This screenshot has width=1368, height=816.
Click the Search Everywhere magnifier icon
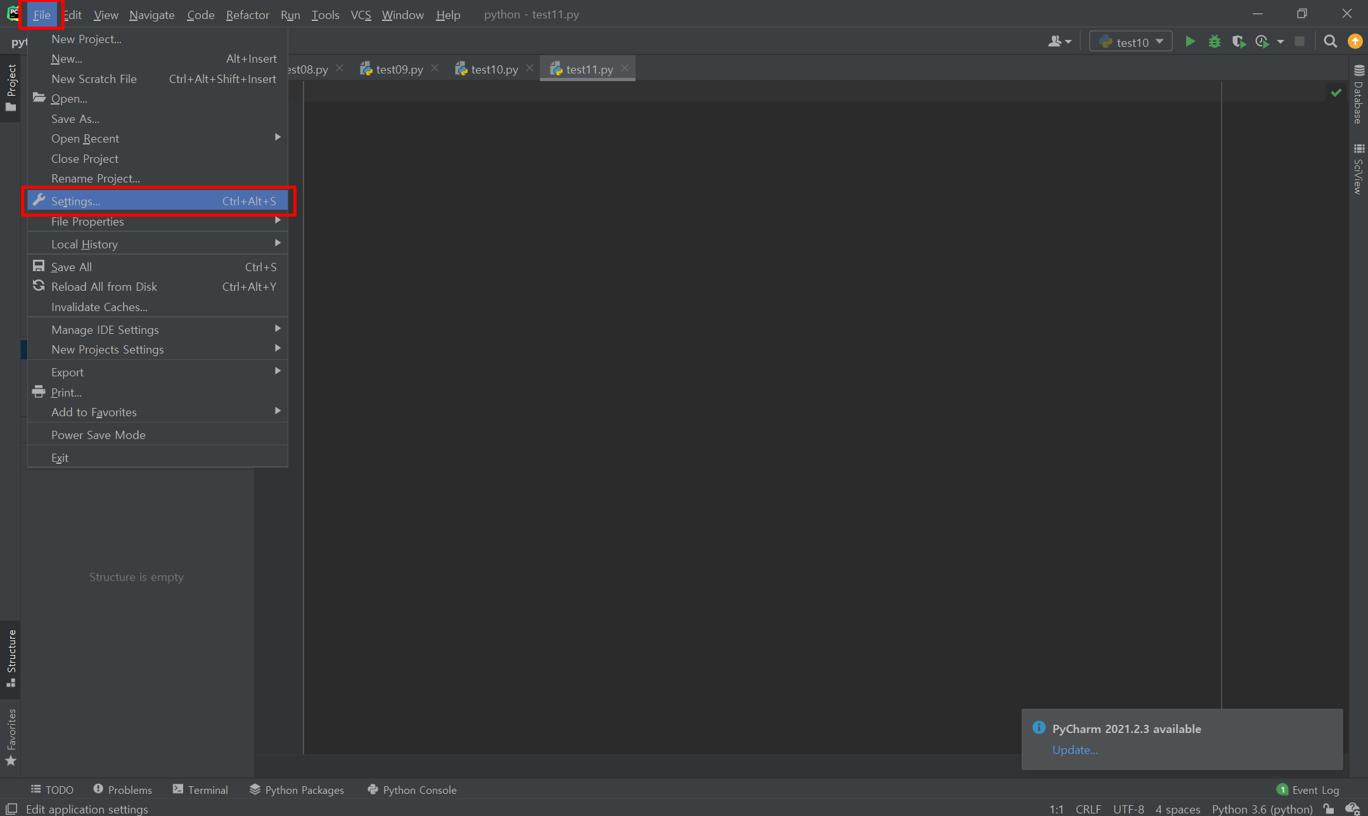(1330, 42)
